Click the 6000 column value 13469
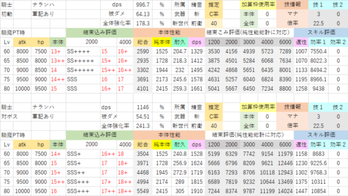Screen dimensions: 348x196 click(285, 182)
